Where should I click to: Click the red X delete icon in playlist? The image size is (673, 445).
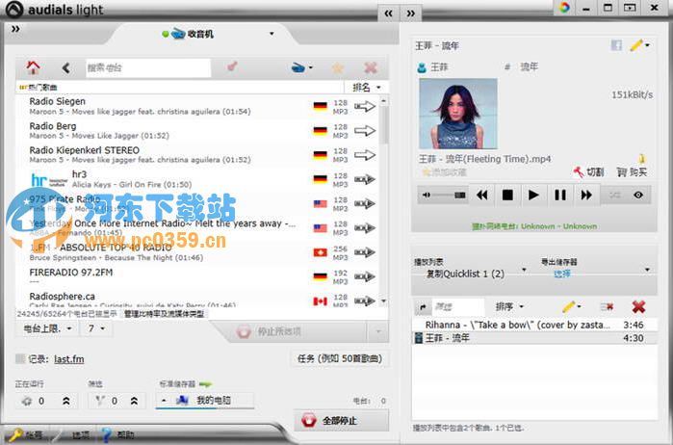click(638, 306)
